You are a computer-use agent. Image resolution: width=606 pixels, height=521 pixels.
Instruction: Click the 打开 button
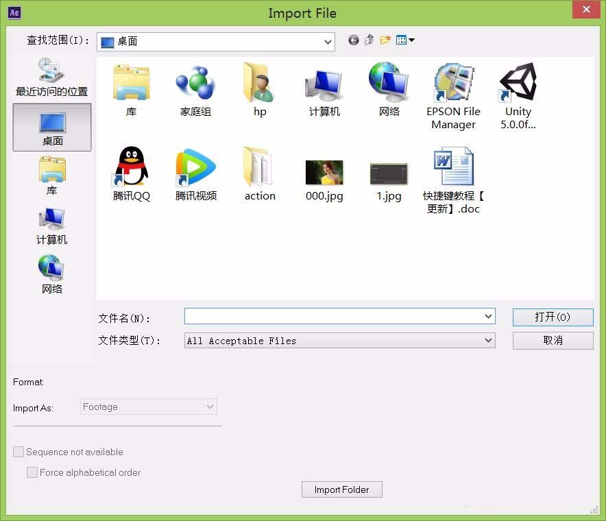click(x=553, y=317)
